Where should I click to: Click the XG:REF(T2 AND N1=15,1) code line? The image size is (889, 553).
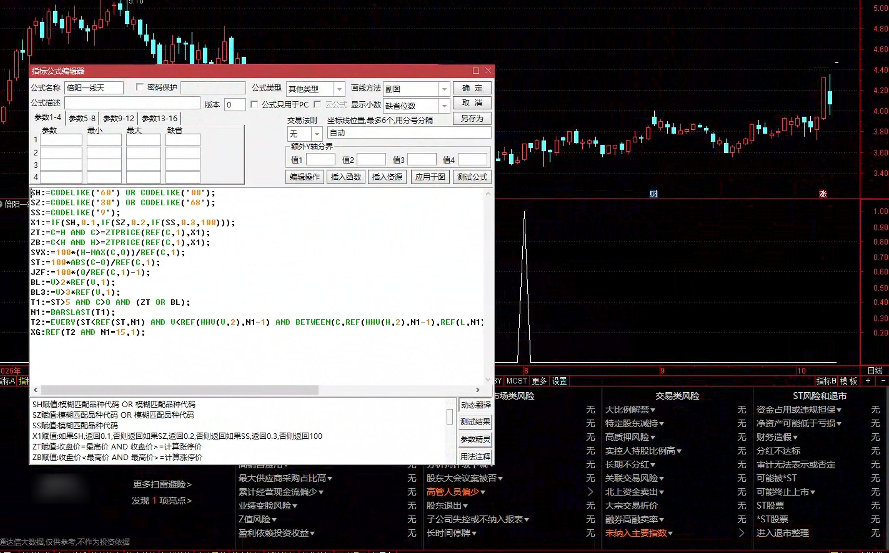click(88, 332)
